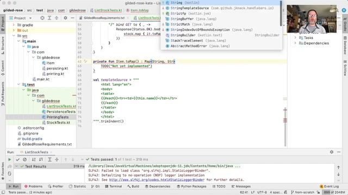Click presenter webcam thumbnail
The width and height of the screenshot is (348, 195).
pos(312,19)
